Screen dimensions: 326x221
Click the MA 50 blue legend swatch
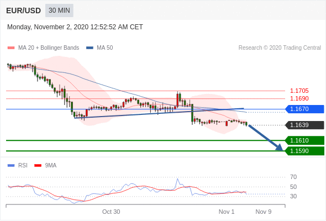(x=90, y=48)
